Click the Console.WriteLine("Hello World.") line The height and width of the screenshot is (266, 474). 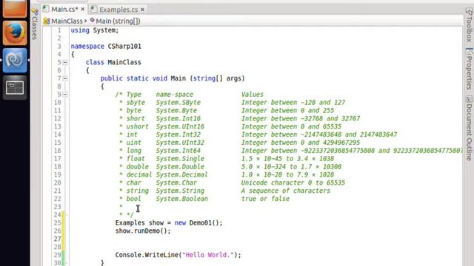(x=178, y=255)
